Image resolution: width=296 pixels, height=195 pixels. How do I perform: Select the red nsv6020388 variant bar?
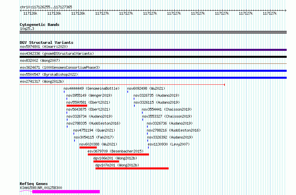tap(88, 147)
